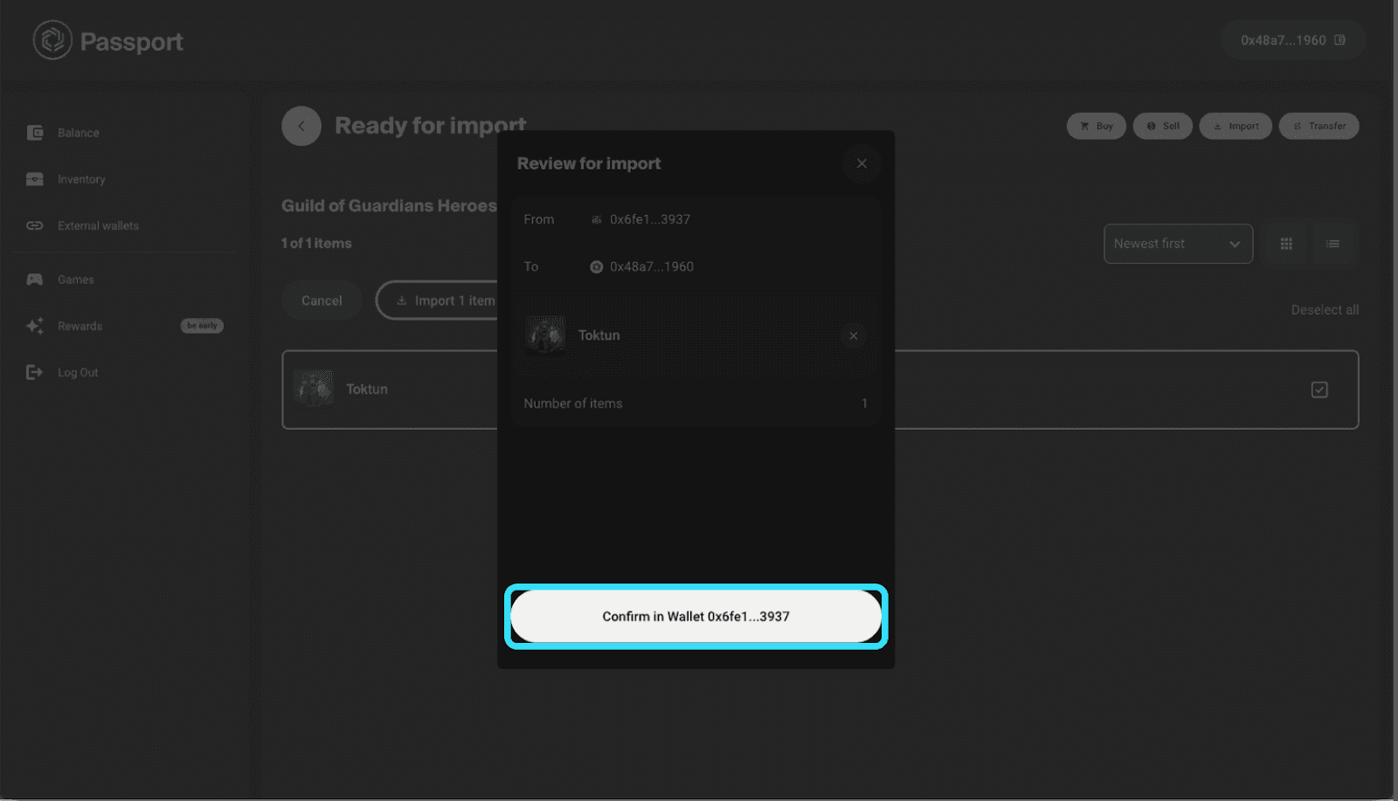1398x801 pixels.
Task: Click the Balance wallet icon in sidebar
Action: click(35, 132)
